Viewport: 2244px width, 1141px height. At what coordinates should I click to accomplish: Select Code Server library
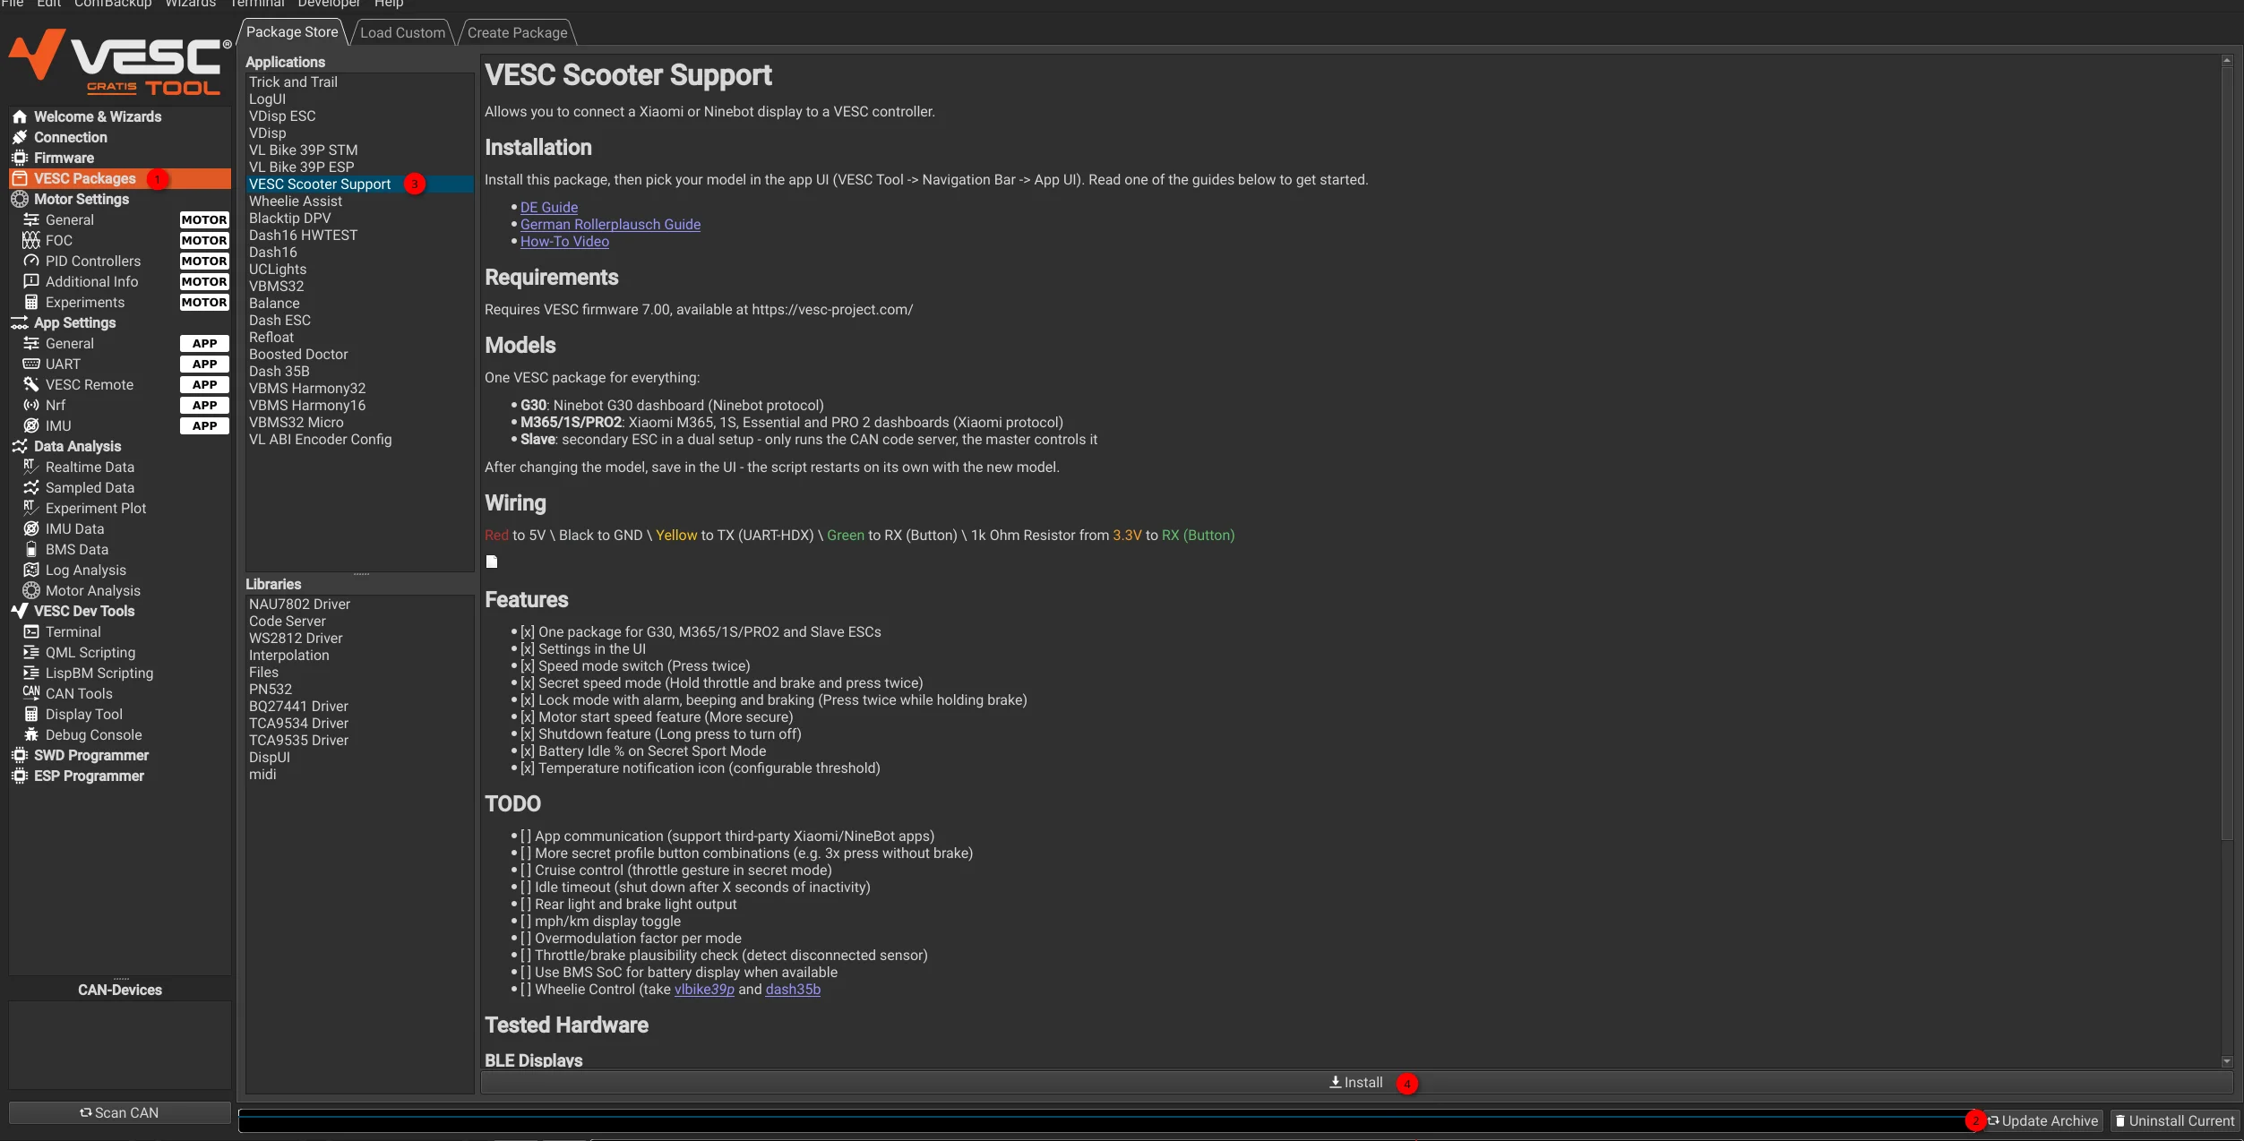360,622
